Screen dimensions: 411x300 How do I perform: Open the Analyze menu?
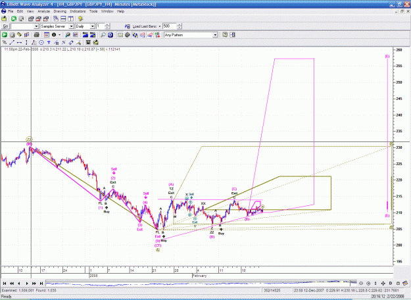click(44, 11)
